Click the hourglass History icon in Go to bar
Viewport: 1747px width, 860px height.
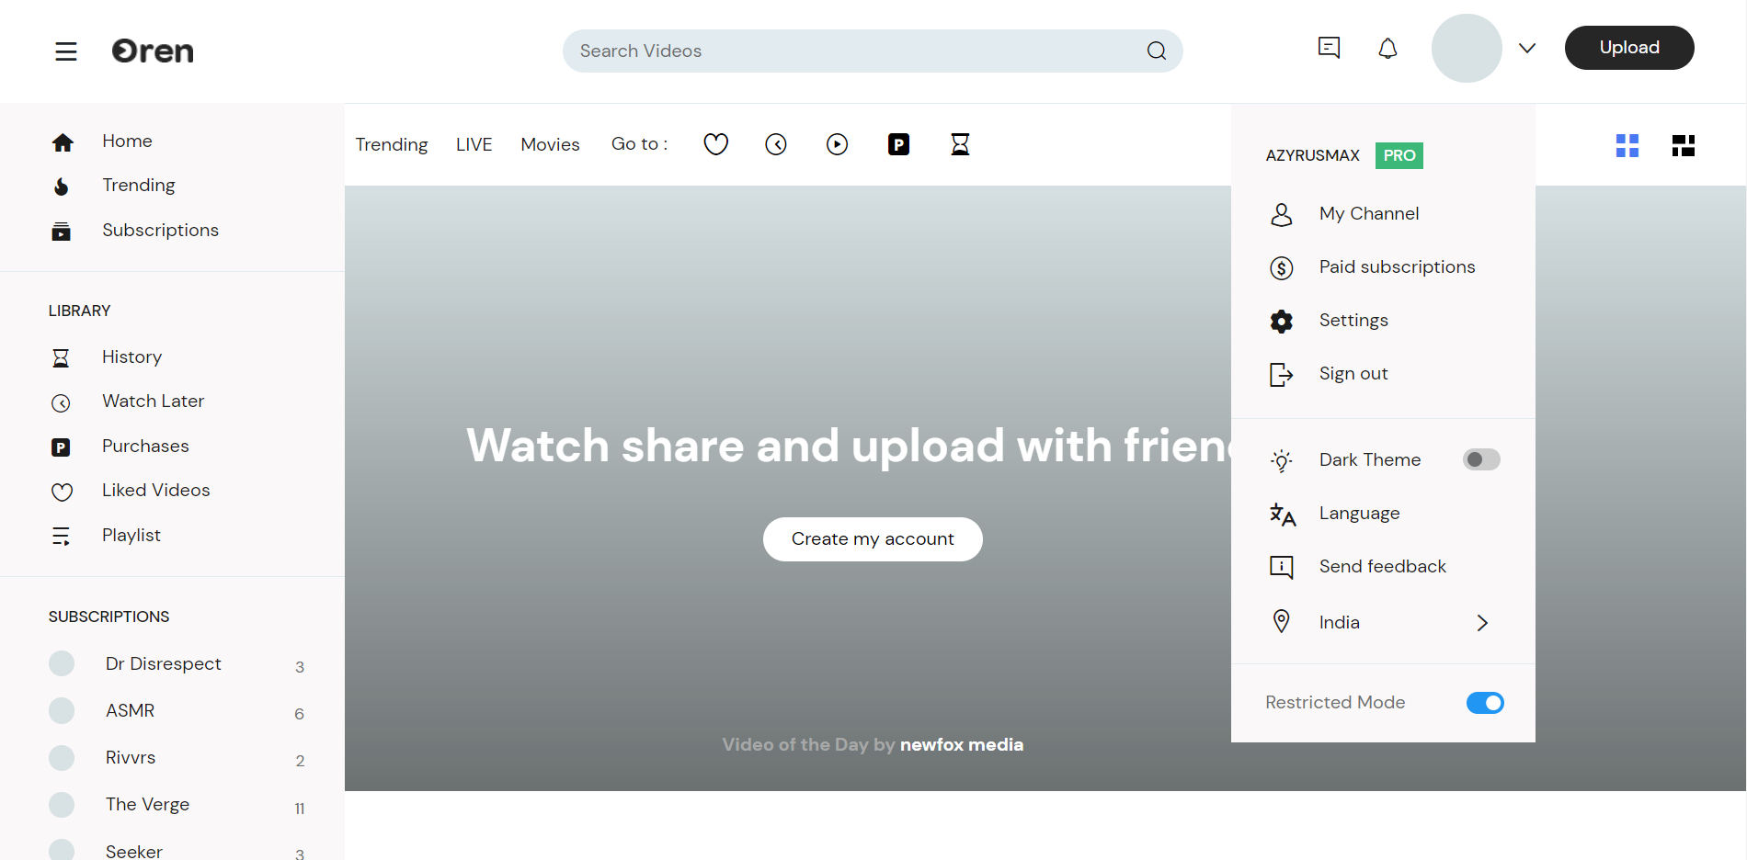(960, 144)
